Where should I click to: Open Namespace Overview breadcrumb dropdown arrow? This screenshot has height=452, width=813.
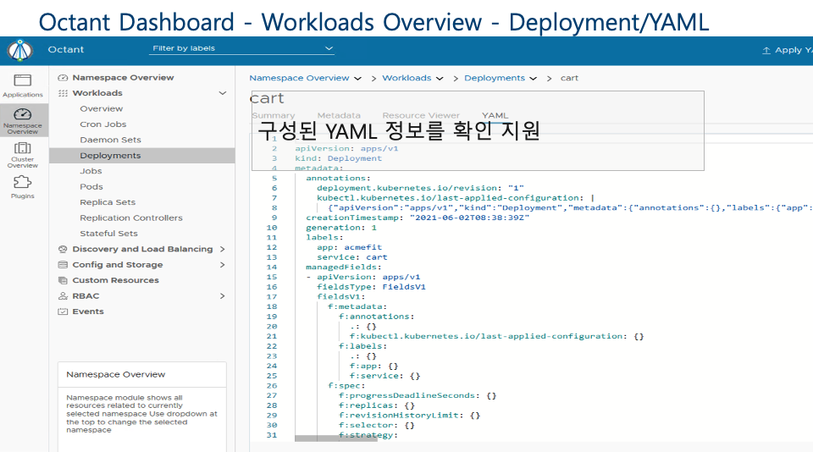357,78
